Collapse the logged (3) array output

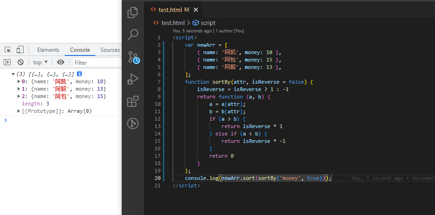click(13, 74)
